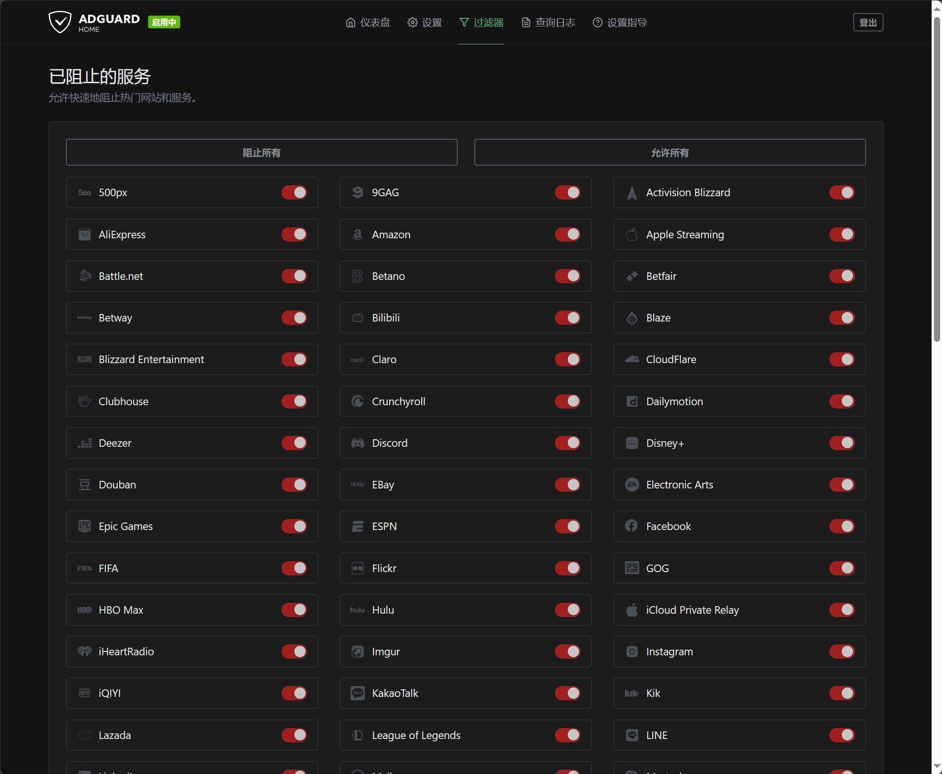Click the iHeartRadio heart icon
The height and width of the screenshot is (774, 942).
[85, 652]
